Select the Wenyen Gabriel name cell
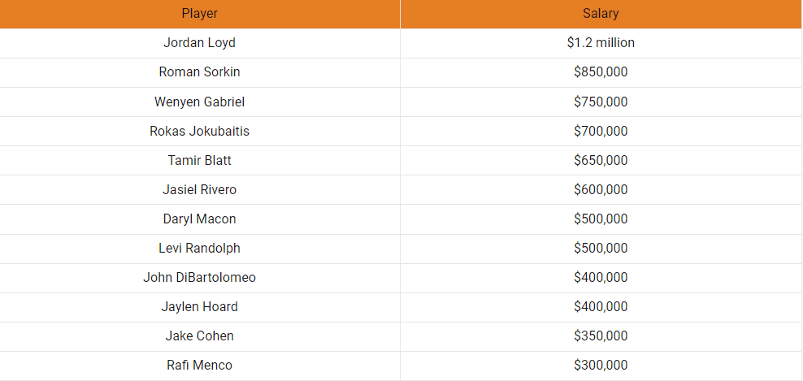Image resolution: width=803 pixels, height=381 pixels. 200,102
